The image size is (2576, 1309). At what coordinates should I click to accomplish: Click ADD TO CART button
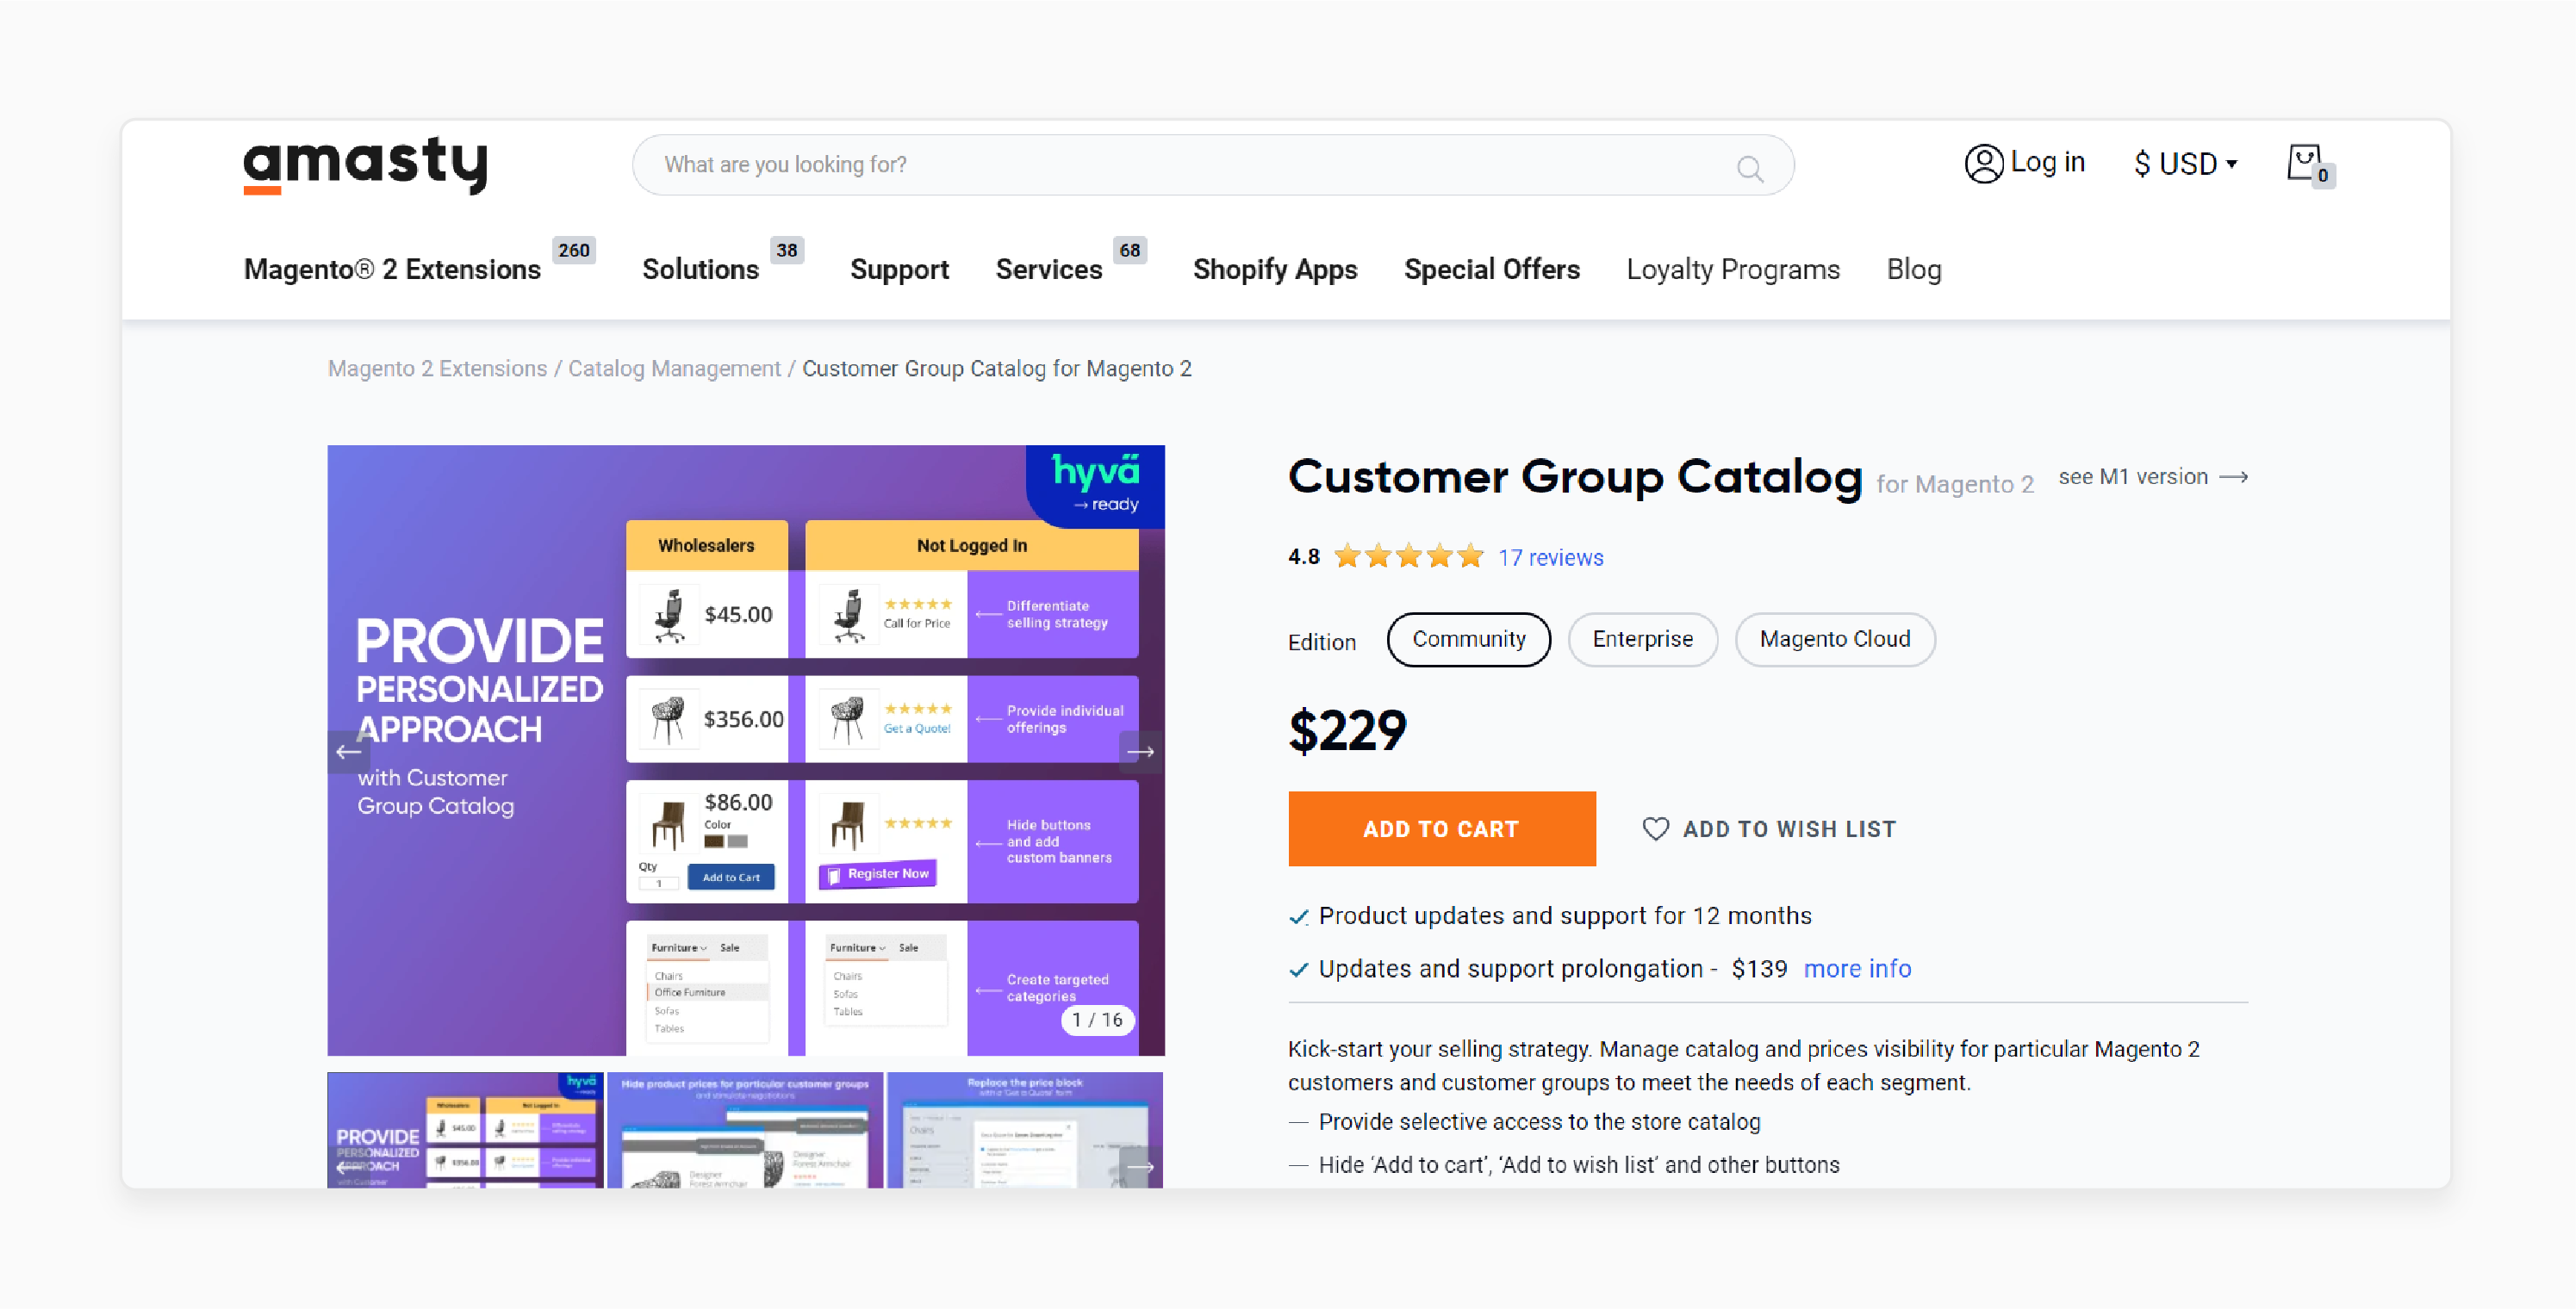[1439, 830]
